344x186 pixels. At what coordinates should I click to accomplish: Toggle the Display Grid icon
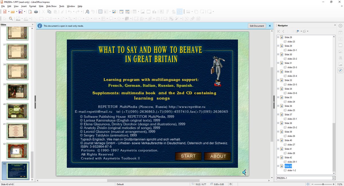100,12
